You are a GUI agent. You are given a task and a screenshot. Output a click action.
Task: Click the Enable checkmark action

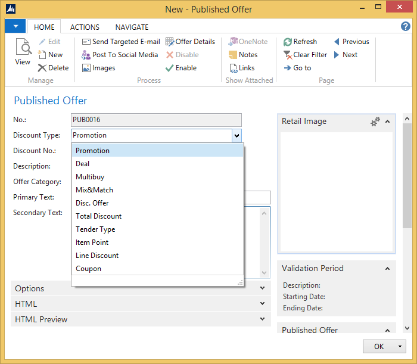[170, 68]
